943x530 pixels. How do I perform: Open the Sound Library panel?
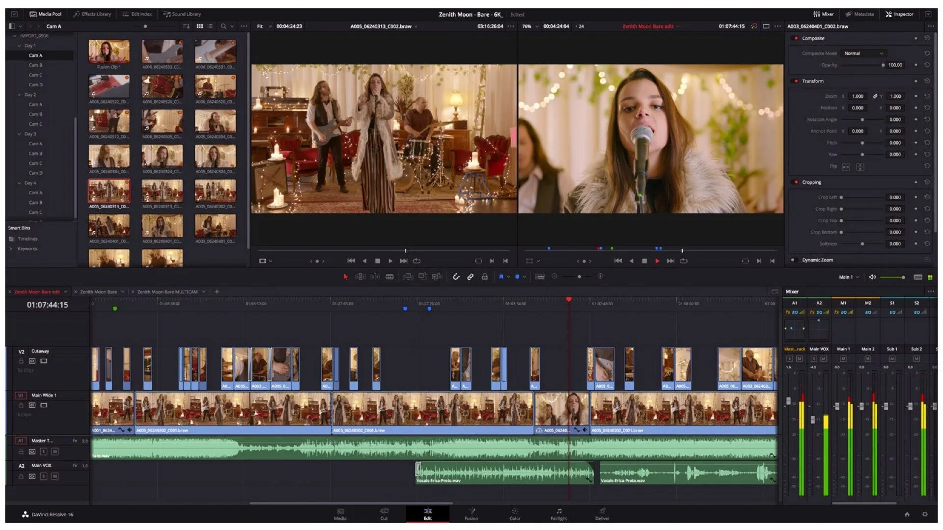click(x=182, y=14)
